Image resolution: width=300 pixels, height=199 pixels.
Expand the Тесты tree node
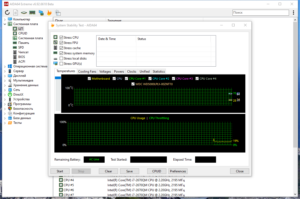(5, 123)
